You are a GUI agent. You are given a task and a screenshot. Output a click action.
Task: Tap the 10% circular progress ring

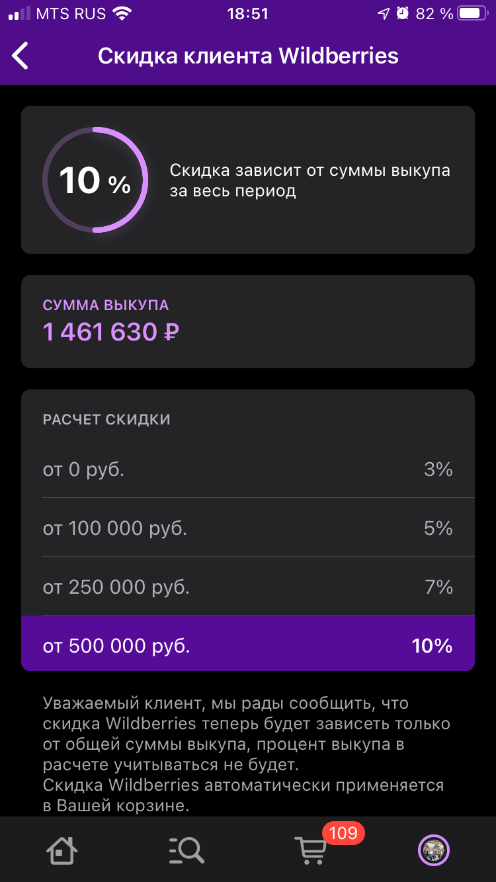coord(95,180)
